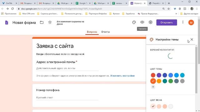The image size is (200, 112).
Task: Open the Сервисы для бизн... bookmark folder
Action: point(47,14)
